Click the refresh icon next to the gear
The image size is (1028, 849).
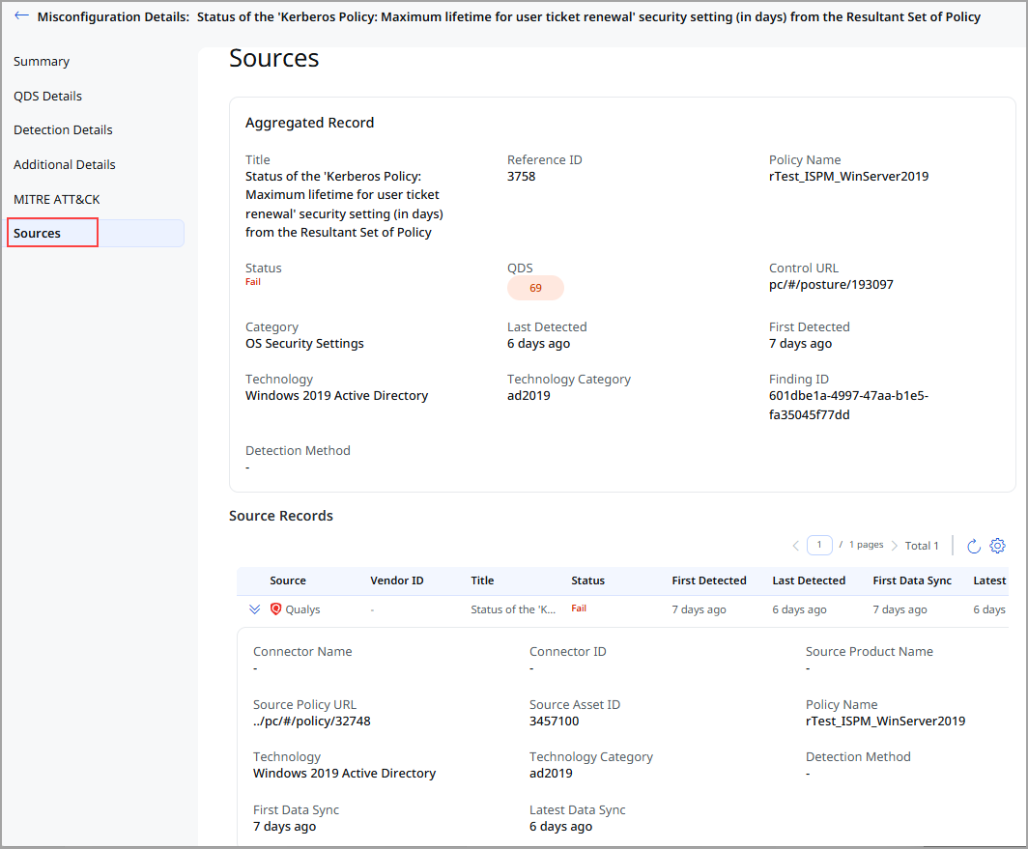974,545
